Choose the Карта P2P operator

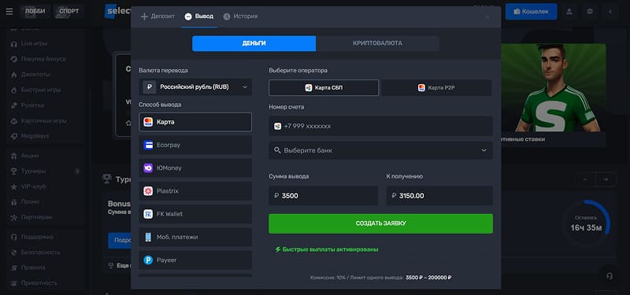[x=437, y=87]
